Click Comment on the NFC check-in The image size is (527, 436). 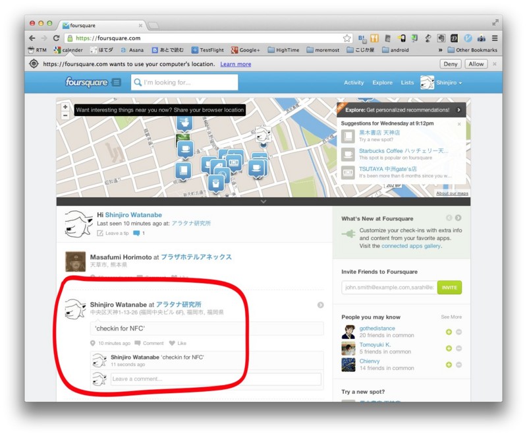point(150,343)
